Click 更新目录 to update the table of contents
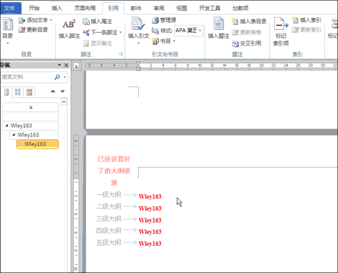This screenshot has width=338, height=273. coord(33,29)
